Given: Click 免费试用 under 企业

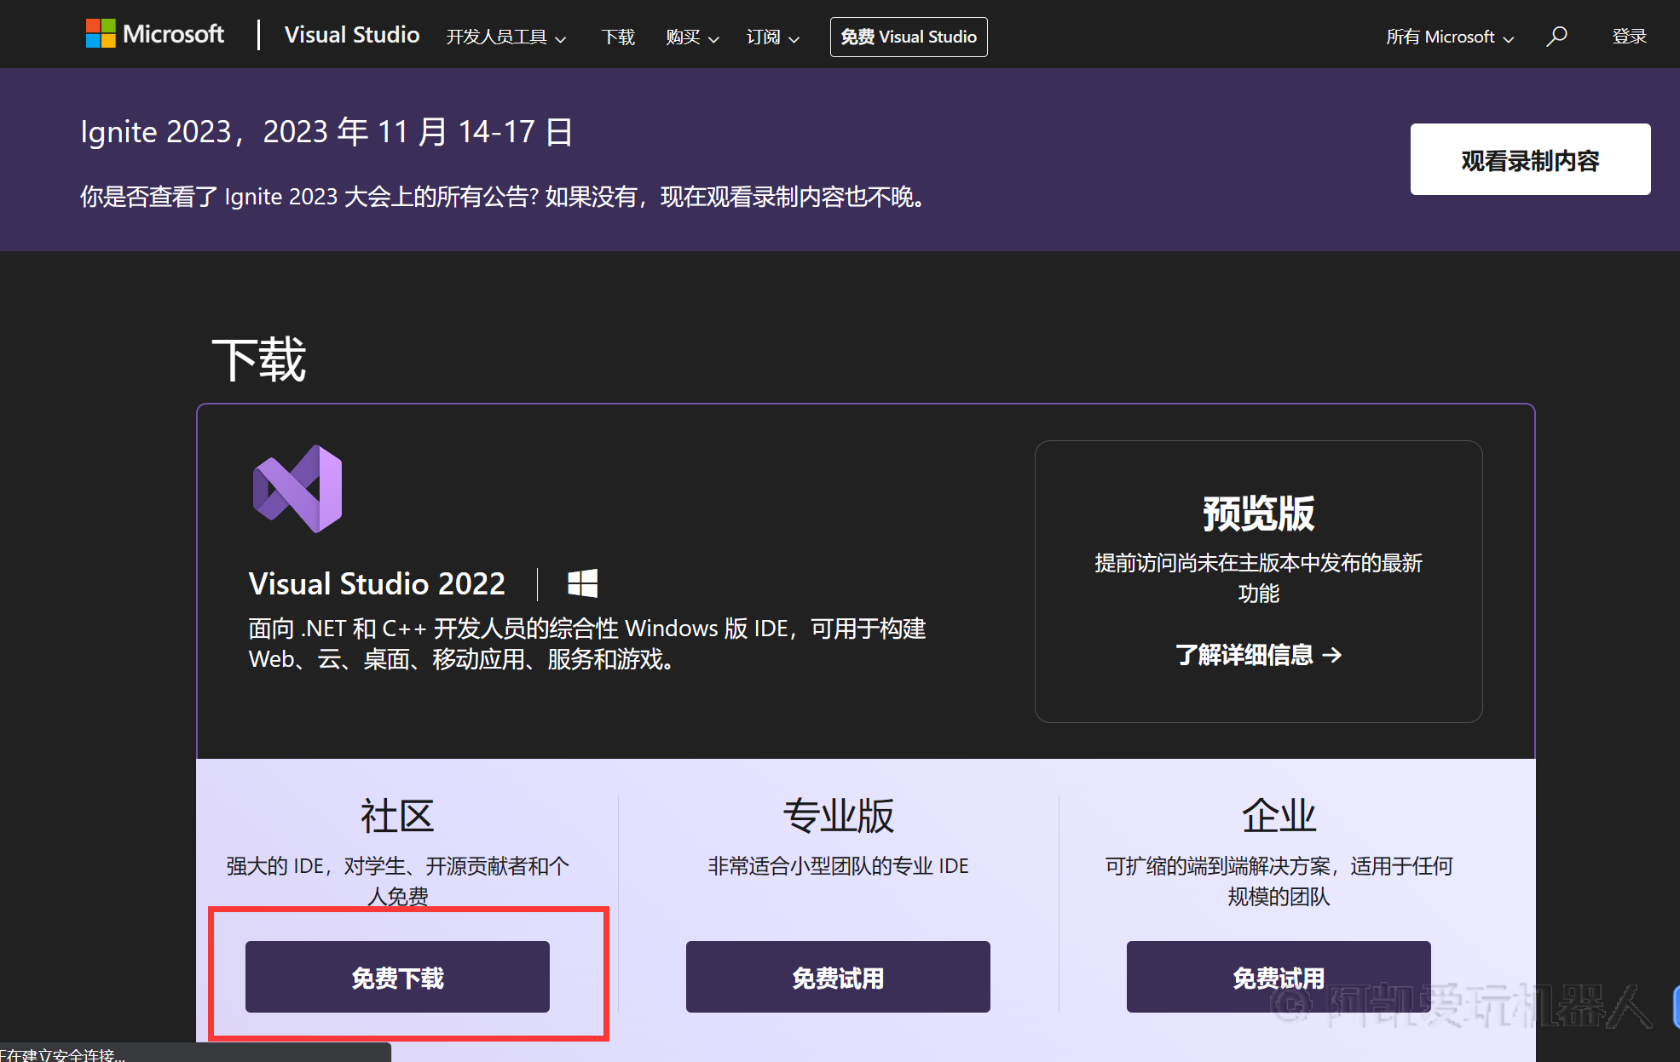Looking at the screenshot, I should [x=1279, y=977].
